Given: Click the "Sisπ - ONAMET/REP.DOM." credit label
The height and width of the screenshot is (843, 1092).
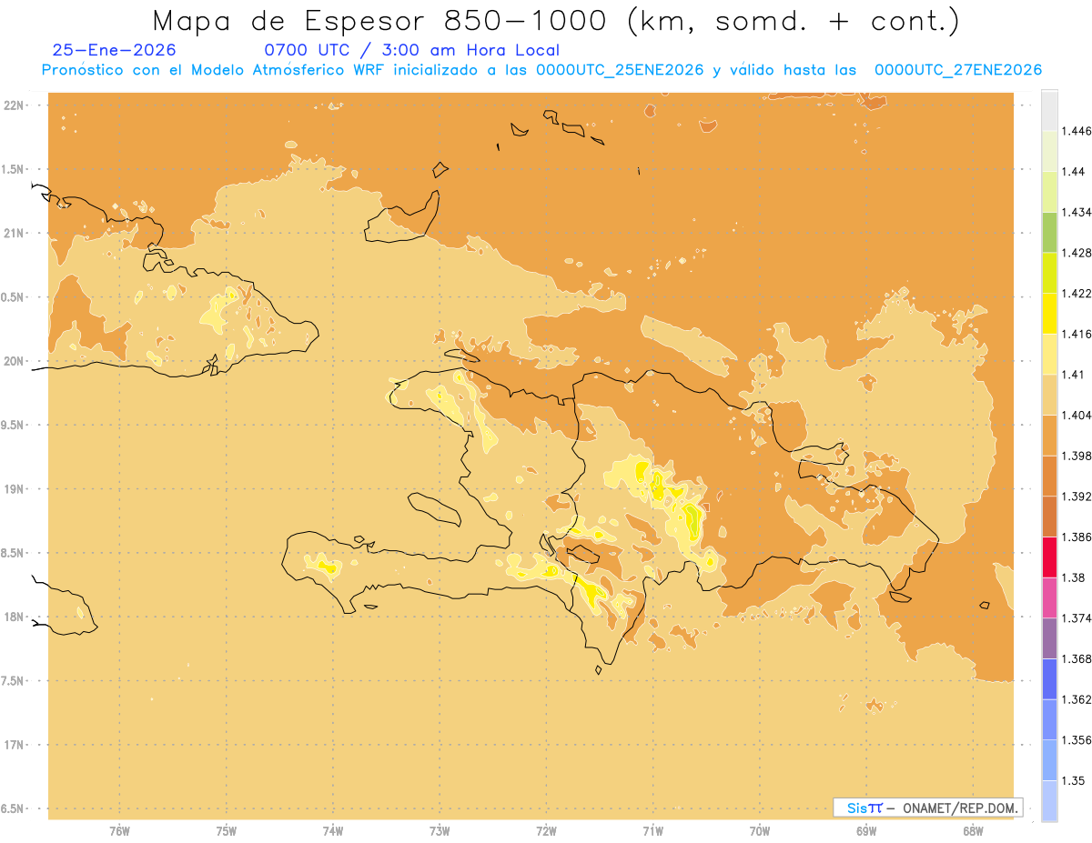Looking at the screenshot, I should point(927,808).
